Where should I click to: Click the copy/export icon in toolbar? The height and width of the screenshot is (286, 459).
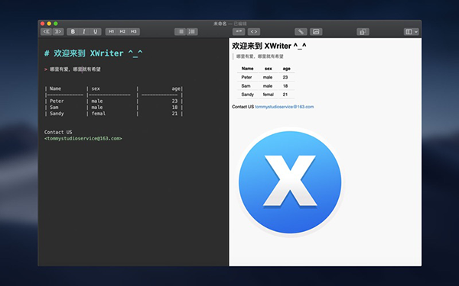pyautogui.click(x=363, y=31)
